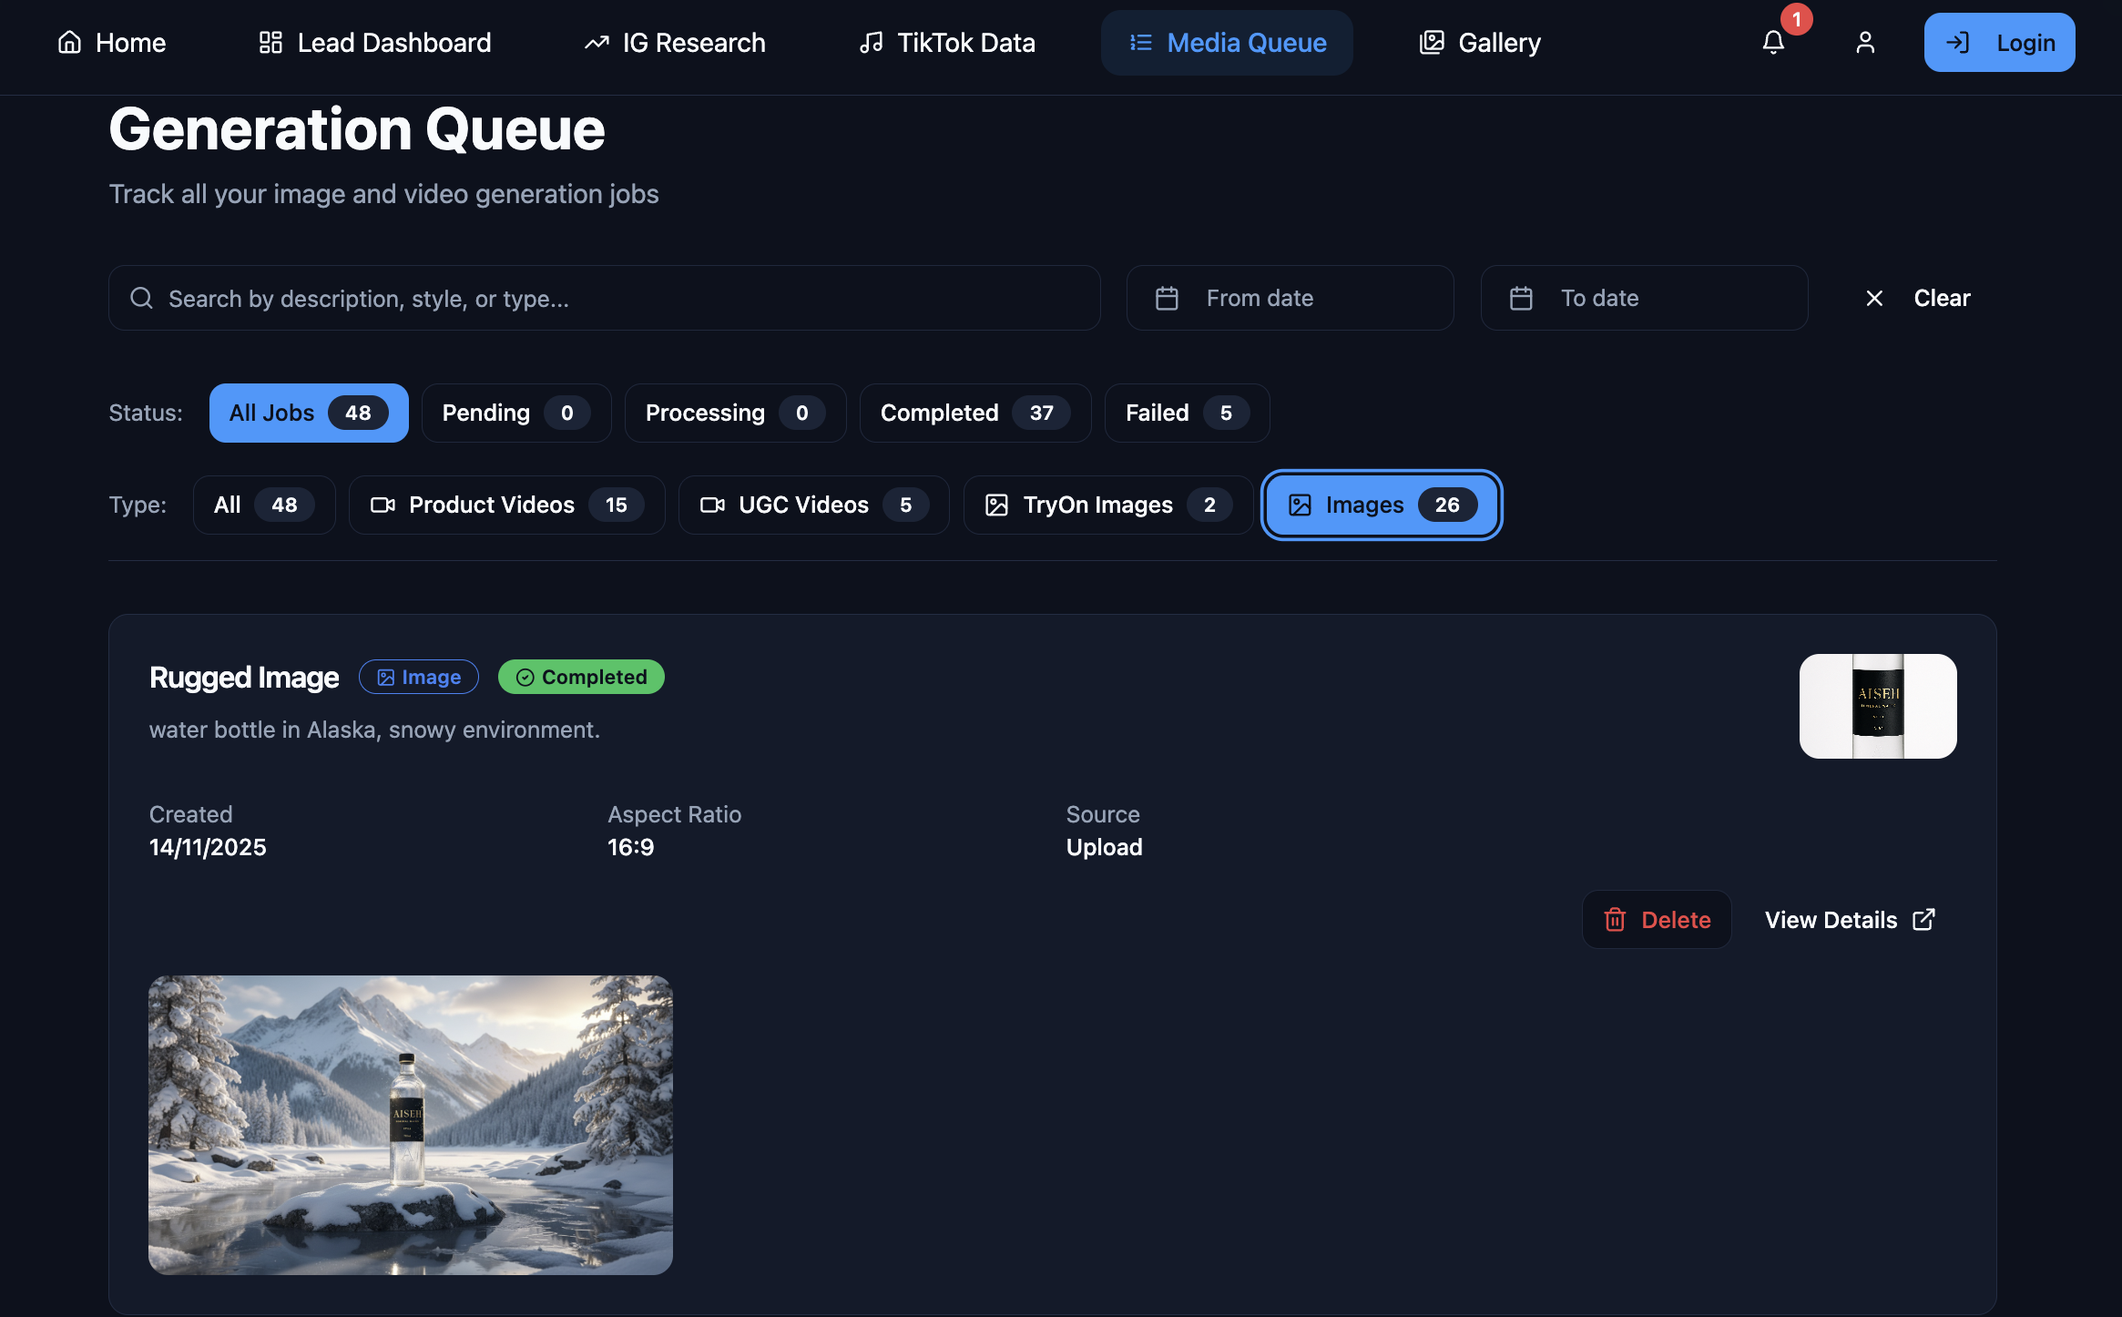Click the TikTok Data music note icon
2122x1317 pixels.
pos(872,42)
